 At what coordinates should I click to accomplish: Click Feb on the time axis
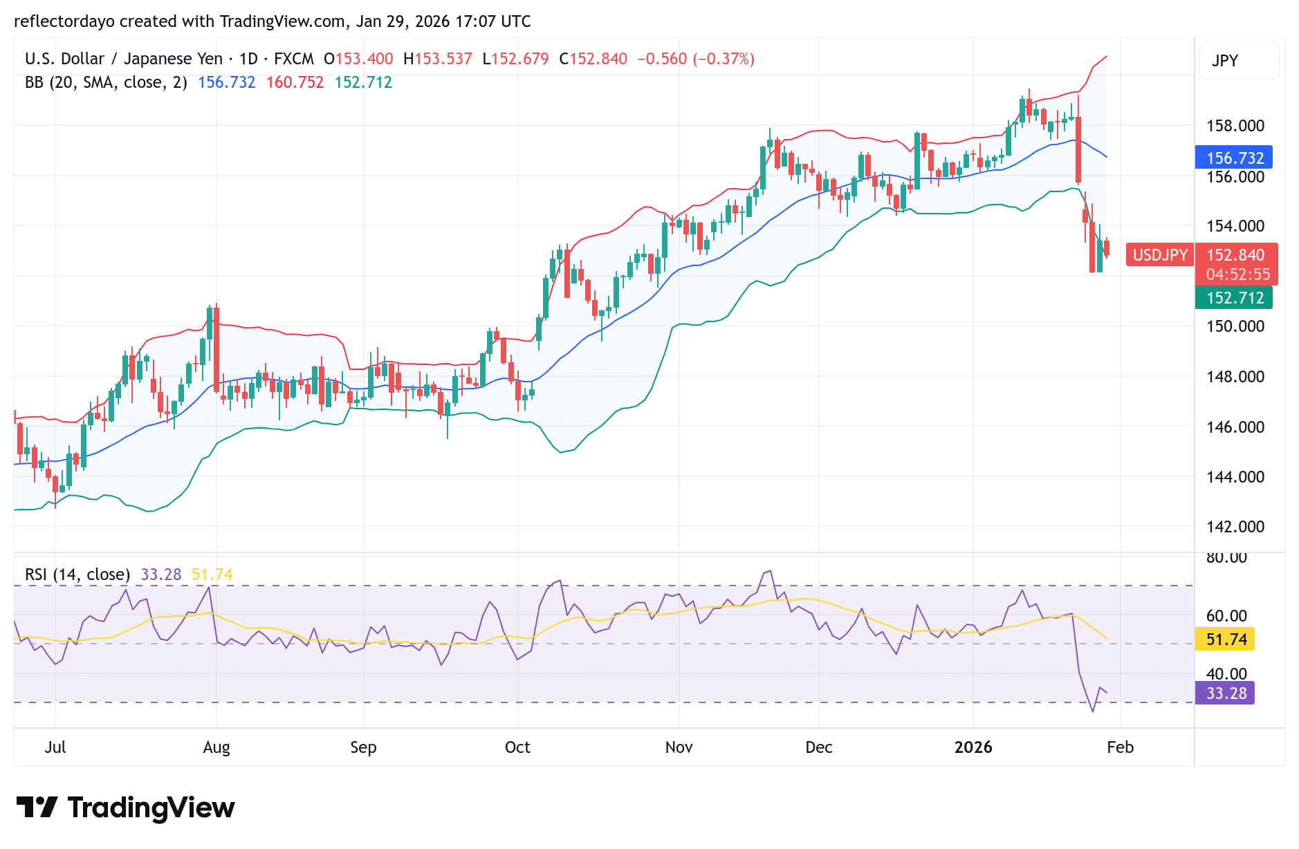click(x=1121, y=747)
